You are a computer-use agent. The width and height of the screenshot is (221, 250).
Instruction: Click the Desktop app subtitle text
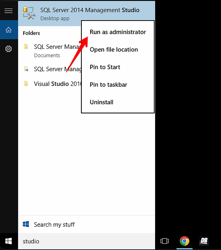pos(55,18)
